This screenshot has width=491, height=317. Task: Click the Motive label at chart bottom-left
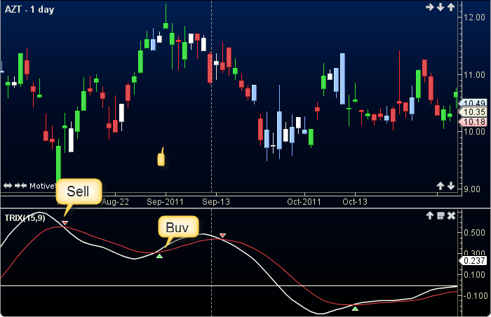[x=42, y=186]
